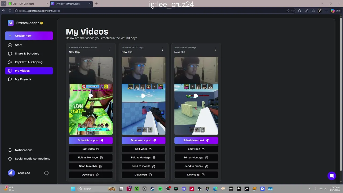Image resolution: width=343 pixels, height=193 pixels.
Task: Open Epic Games Launcher in taskbar
Action: [x=144, y=189]
